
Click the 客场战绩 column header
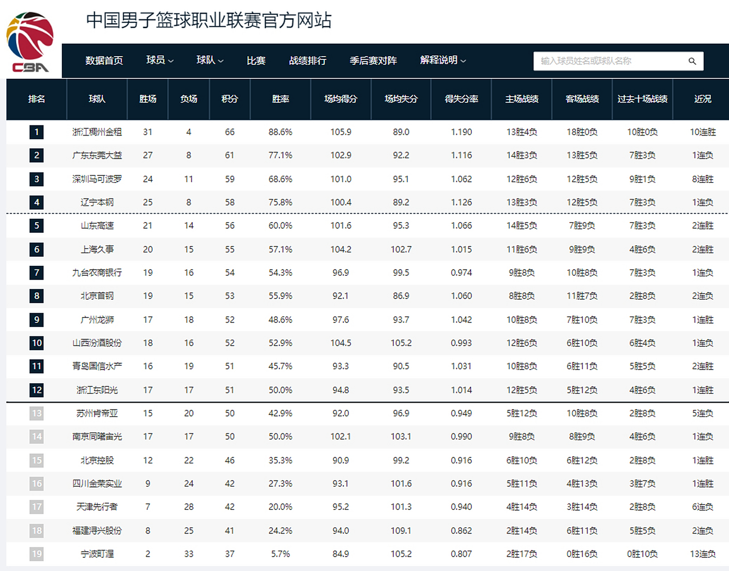(x=582, y=99)
